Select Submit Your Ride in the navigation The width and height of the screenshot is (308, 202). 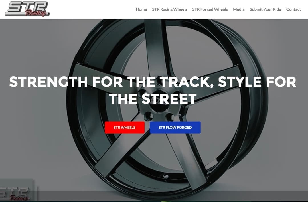[265, 9]
